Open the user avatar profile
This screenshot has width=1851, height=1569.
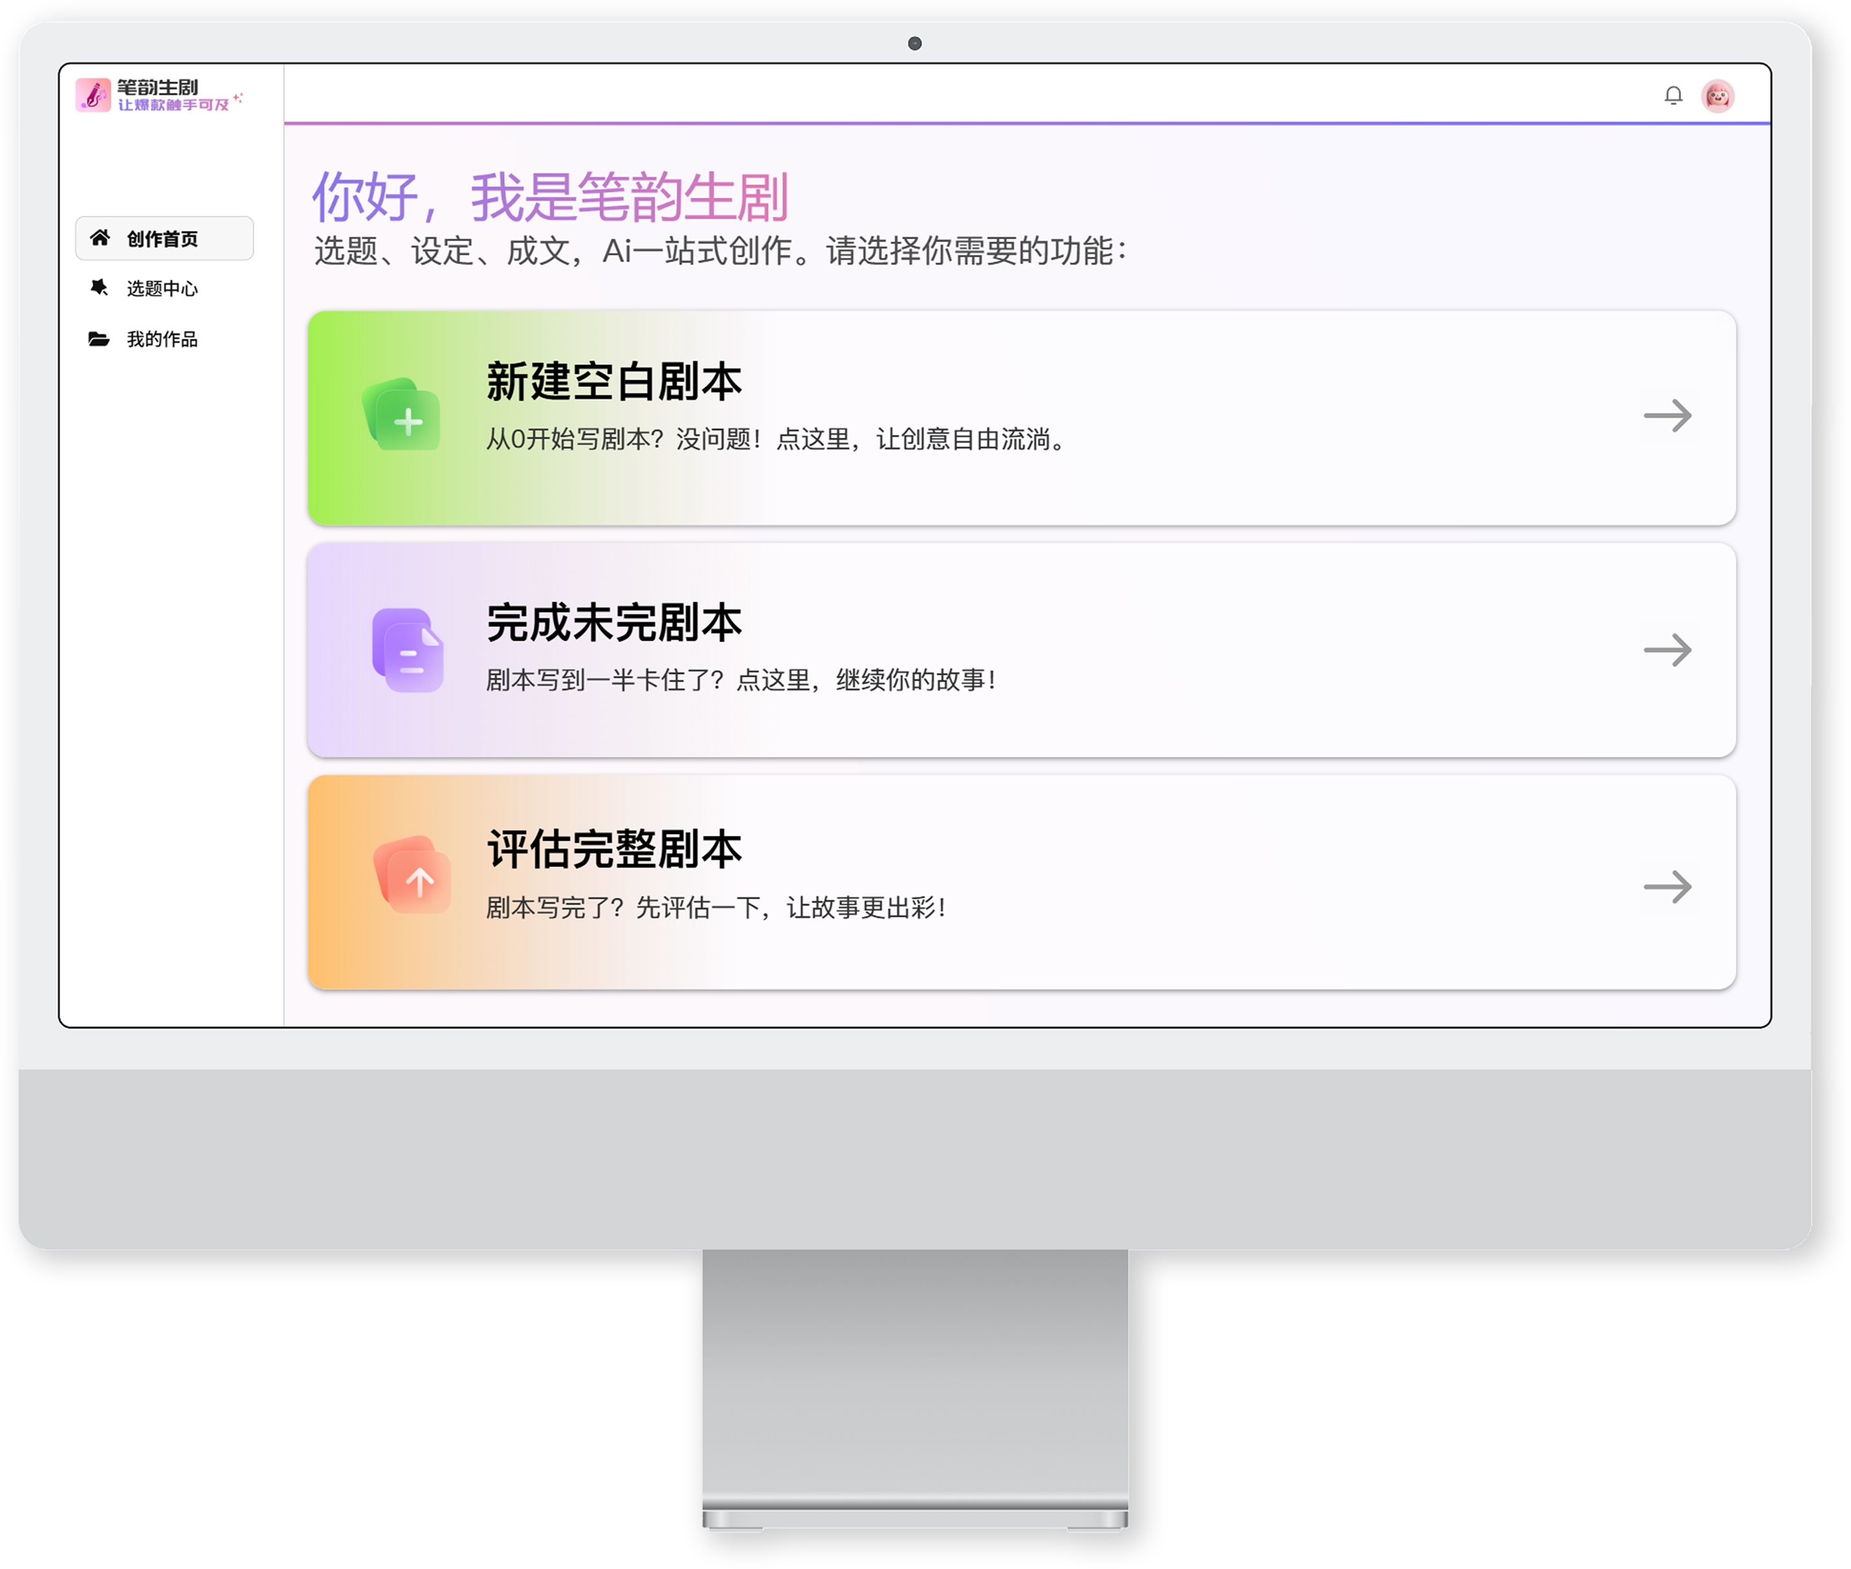(x=1718, y=95)
